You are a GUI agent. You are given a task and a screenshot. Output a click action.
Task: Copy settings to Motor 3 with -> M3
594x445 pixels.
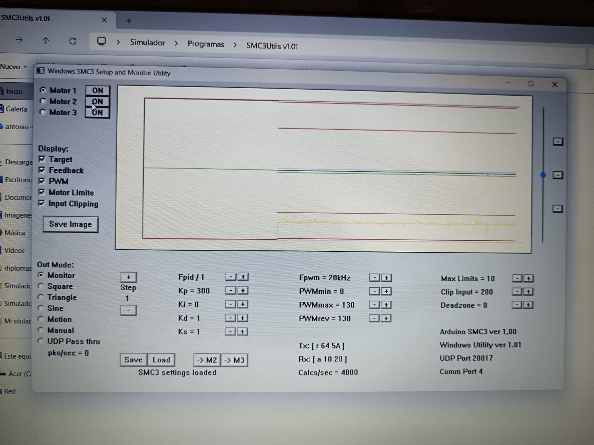coord(235,360)
